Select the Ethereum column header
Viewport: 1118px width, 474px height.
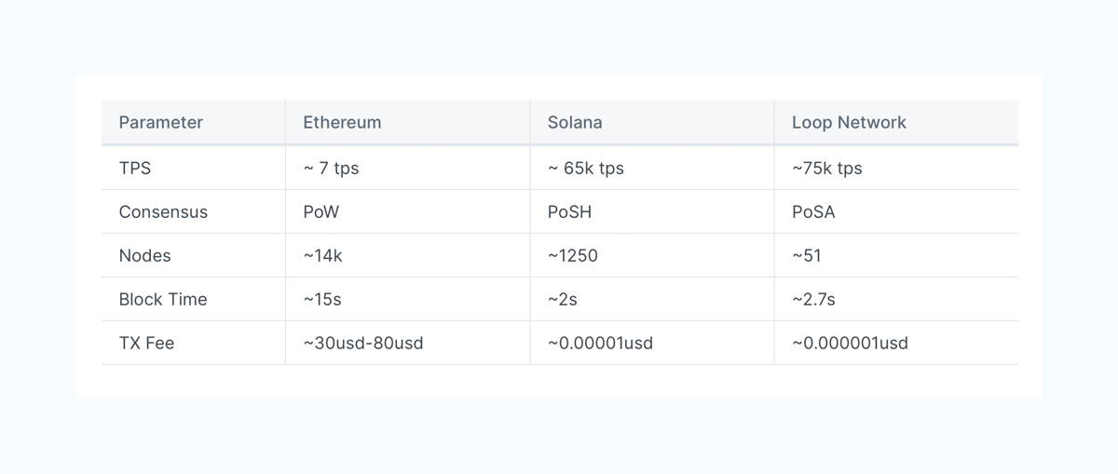(x=342, y=123)
